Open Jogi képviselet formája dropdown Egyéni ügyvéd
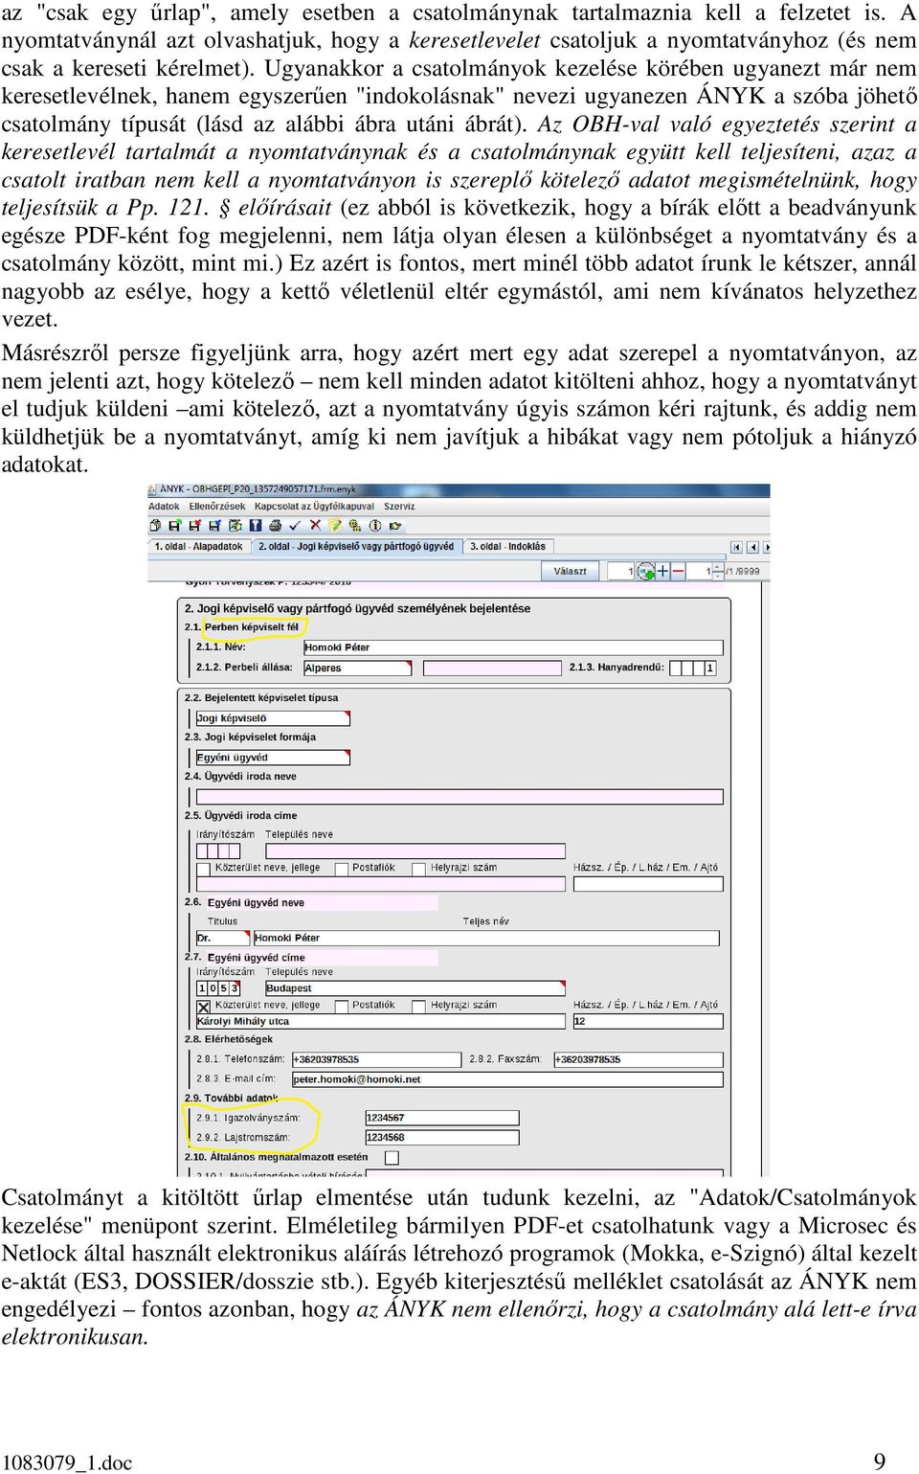The image size is (919, 1474). 273,758
